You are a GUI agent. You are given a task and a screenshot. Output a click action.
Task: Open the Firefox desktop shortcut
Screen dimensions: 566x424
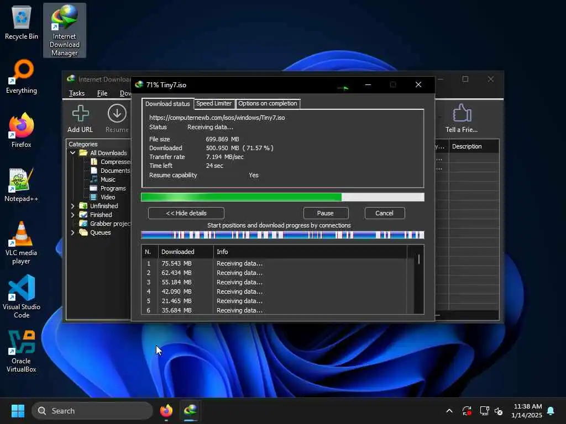coord(22,130)
